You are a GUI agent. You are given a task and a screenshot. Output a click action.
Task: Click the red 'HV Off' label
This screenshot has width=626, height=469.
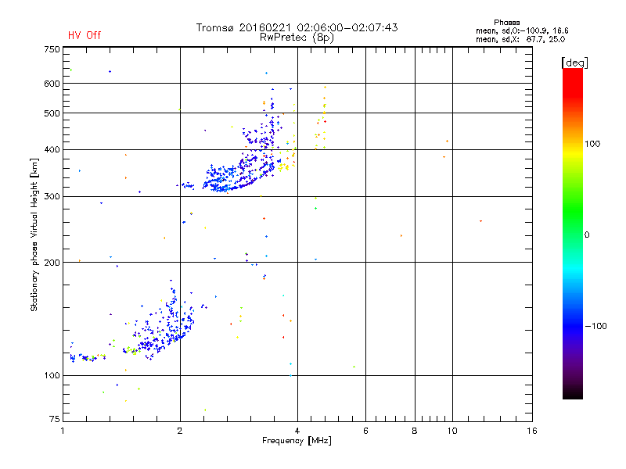(85, 35)
